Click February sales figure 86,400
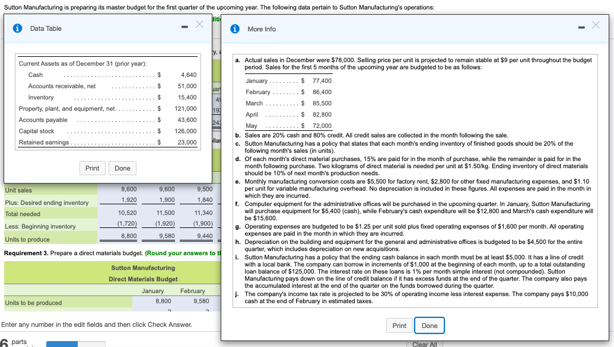The width and height of the screenshot is (614, 347). tap(322, 92)
